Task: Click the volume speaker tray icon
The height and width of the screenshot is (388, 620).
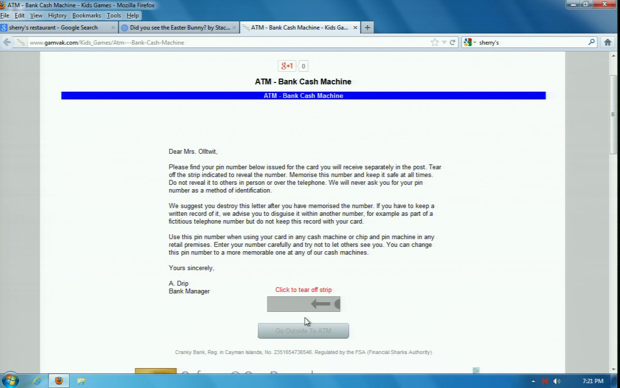Action: [x=557, y=381]
